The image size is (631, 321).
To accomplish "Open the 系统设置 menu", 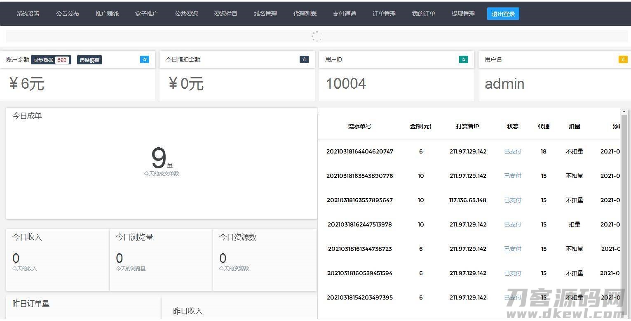I will click(x=28, y=14).
